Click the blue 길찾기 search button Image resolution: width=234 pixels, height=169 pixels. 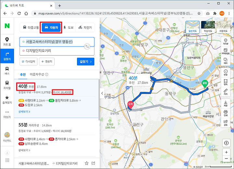[x=86, y=61]
